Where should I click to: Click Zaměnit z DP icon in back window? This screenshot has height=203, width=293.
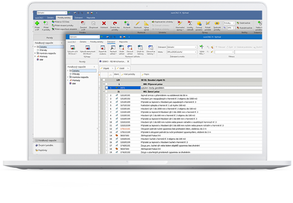83,23
